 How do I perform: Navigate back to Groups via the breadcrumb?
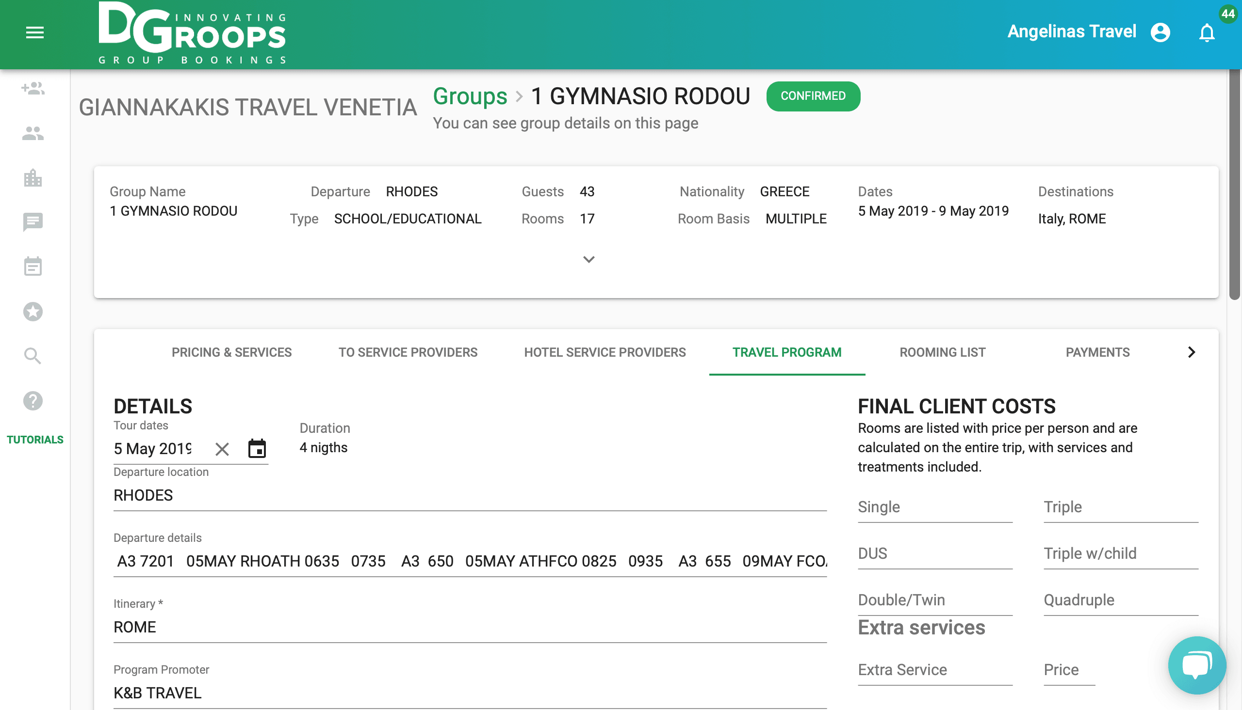coord(470,96)
